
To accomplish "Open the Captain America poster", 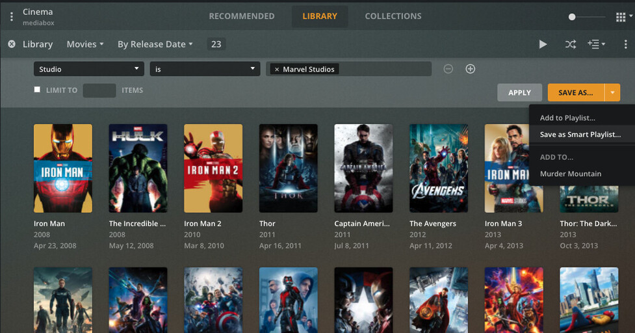I will (x=363, y=168).
